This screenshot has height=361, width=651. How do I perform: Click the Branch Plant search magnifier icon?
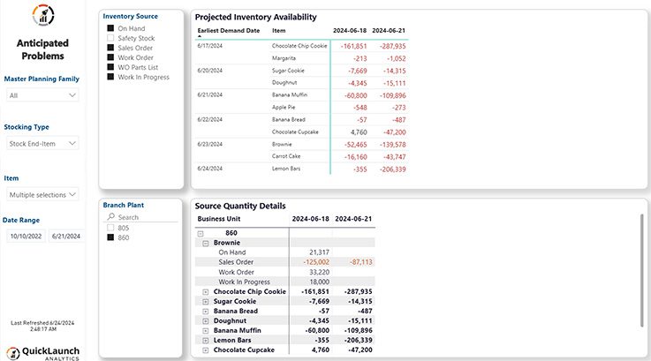(x=111, y=216)
